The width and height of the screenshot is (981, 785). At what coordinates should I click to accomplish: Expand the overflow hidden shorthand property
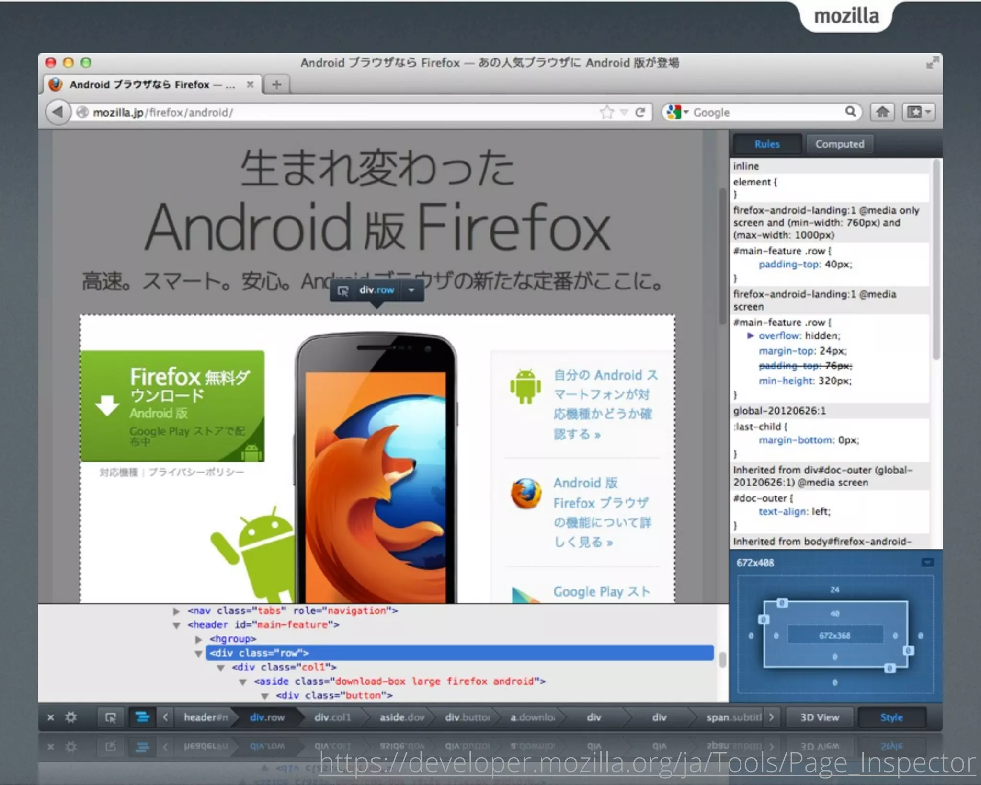click(750, 335)
